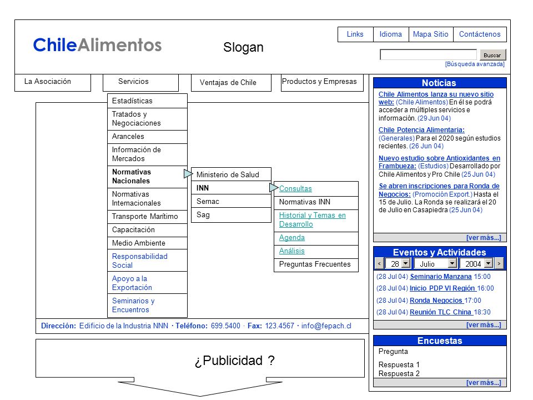Choose INN submenu item
The image size is (533, 400).
[231, 188]
